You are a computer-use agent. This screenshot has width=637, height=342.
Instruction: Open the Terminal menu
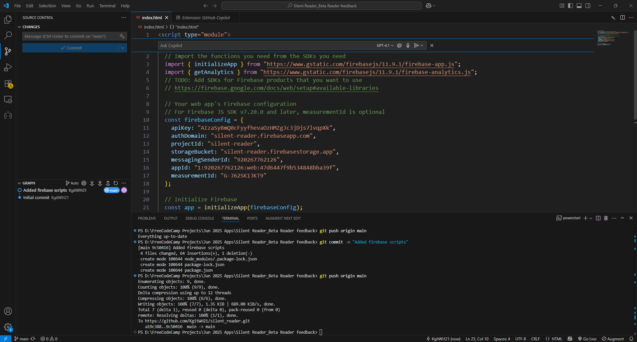tap(107, 6)
